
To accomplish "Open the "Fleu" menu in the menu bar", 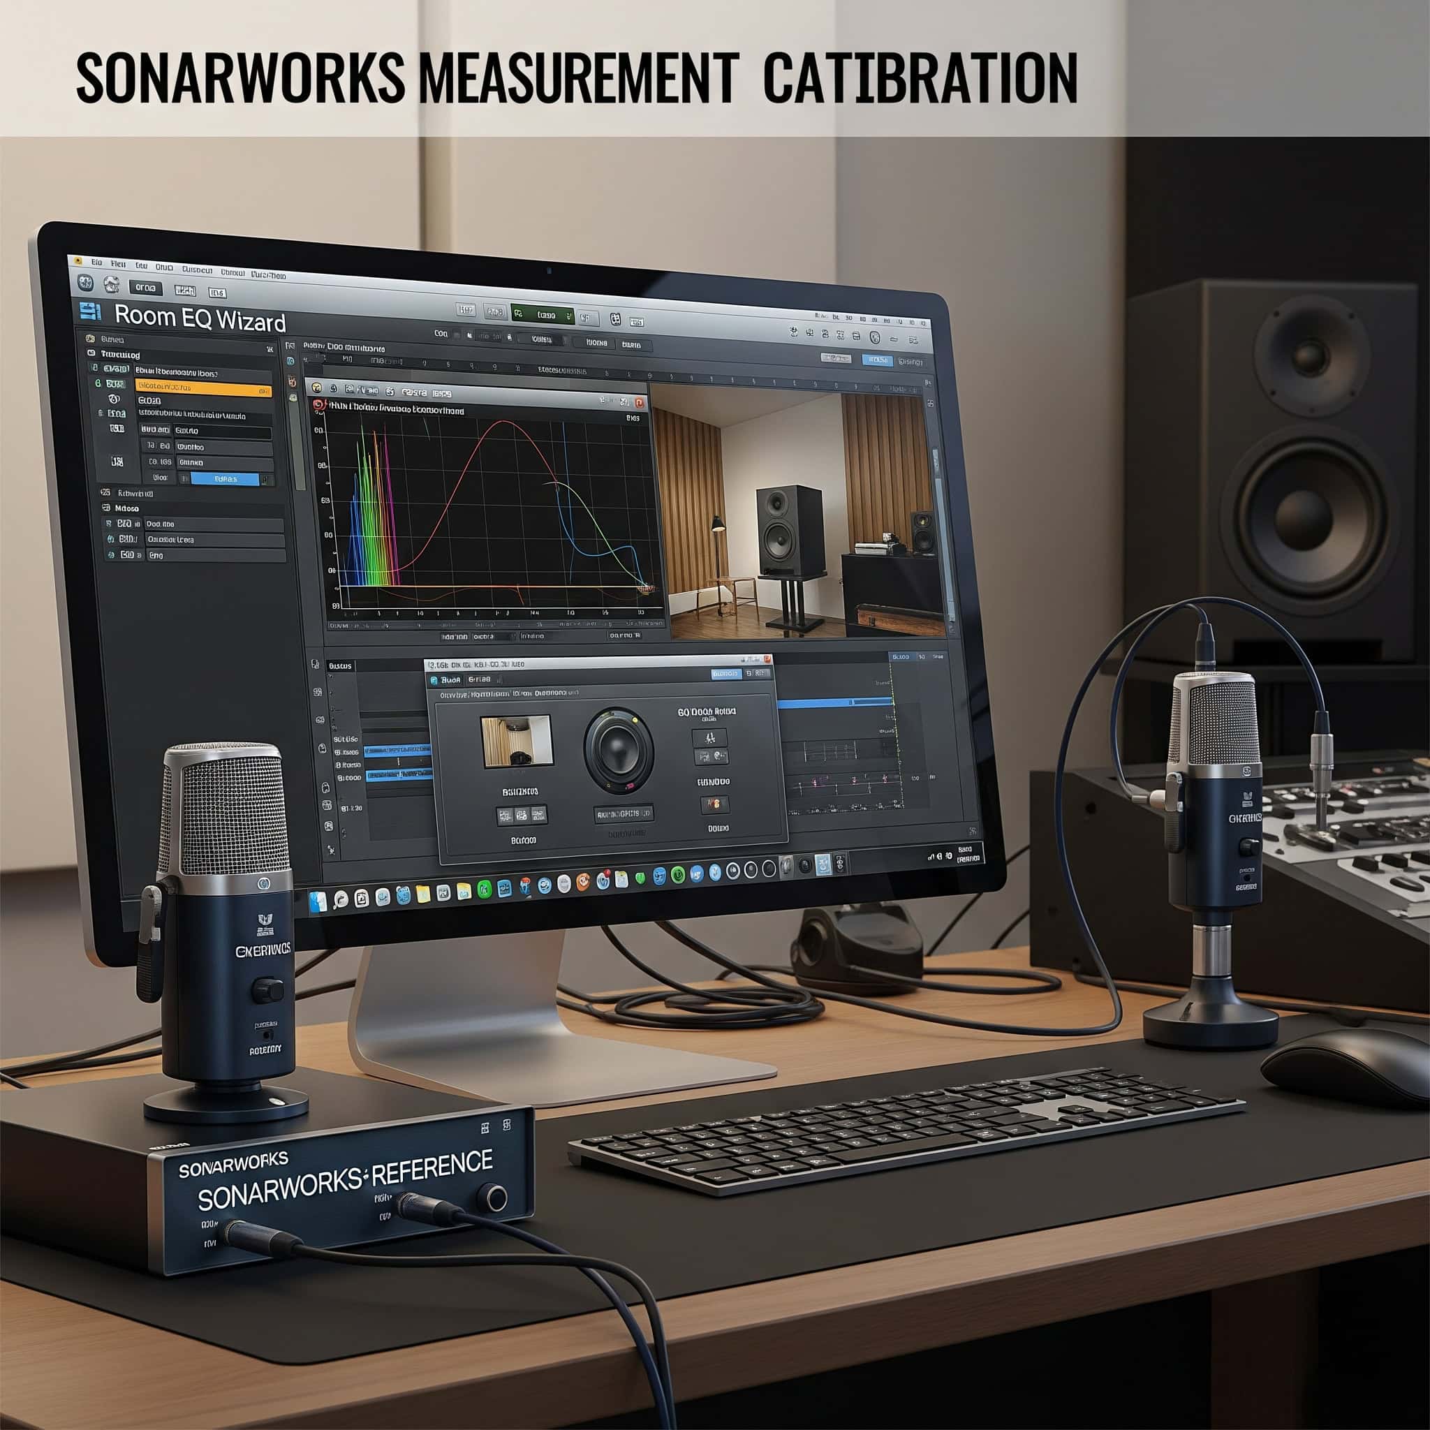I will pos(119,263).
